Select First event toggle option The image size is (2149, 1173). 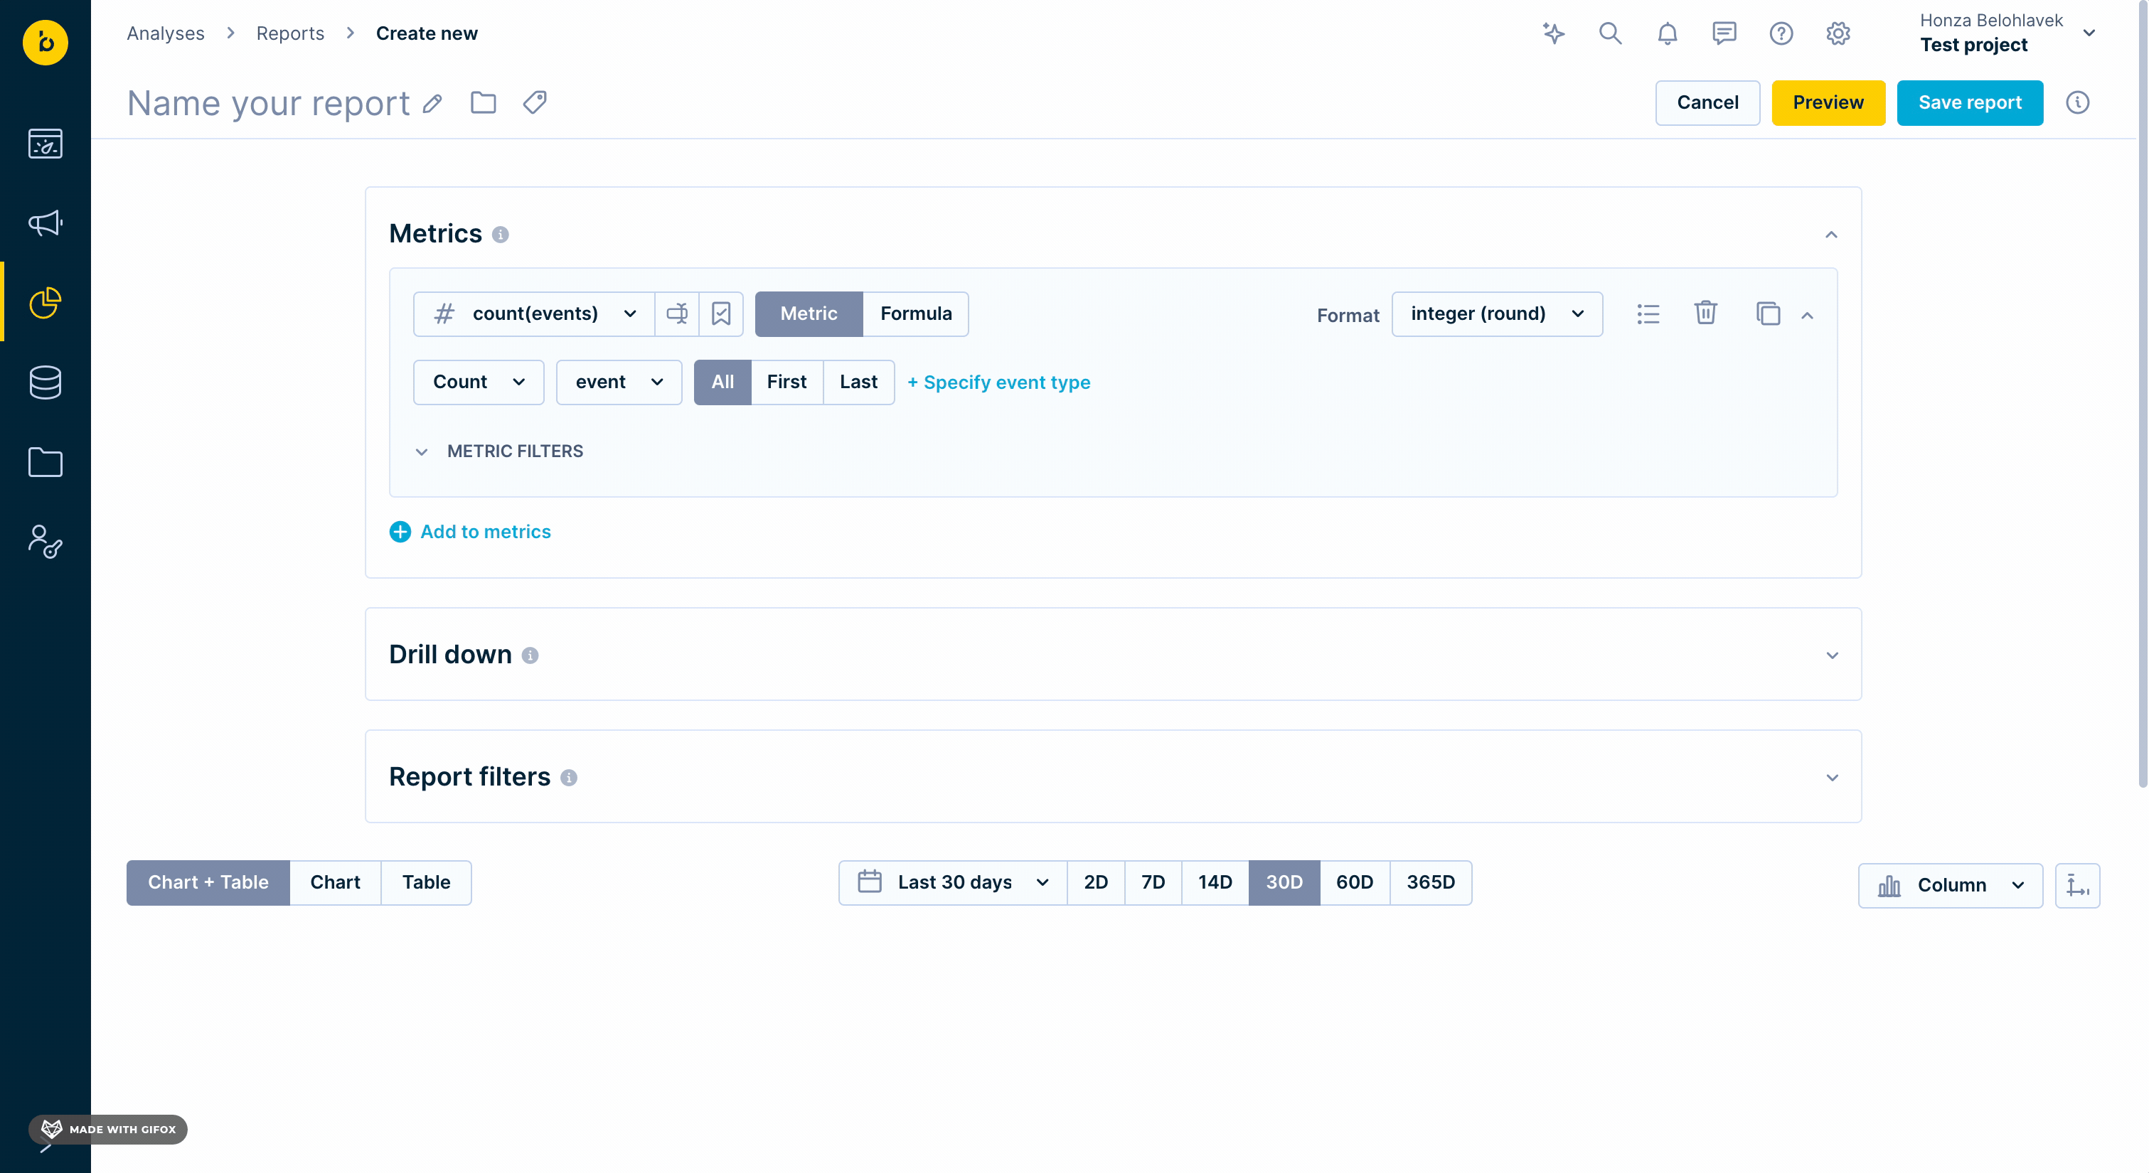[786, 382]
